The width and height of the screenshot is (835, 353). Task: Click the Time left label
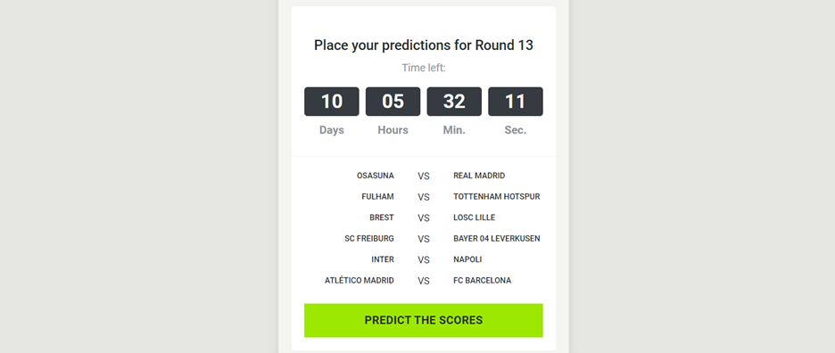tap(424, 68)
